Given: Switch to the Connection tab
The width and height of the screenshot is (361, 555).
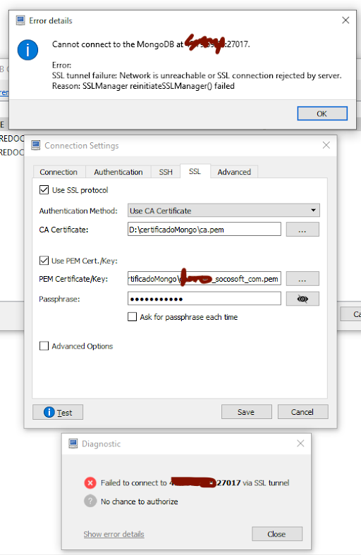Looking at the screenshot, I should click(59, 172).
